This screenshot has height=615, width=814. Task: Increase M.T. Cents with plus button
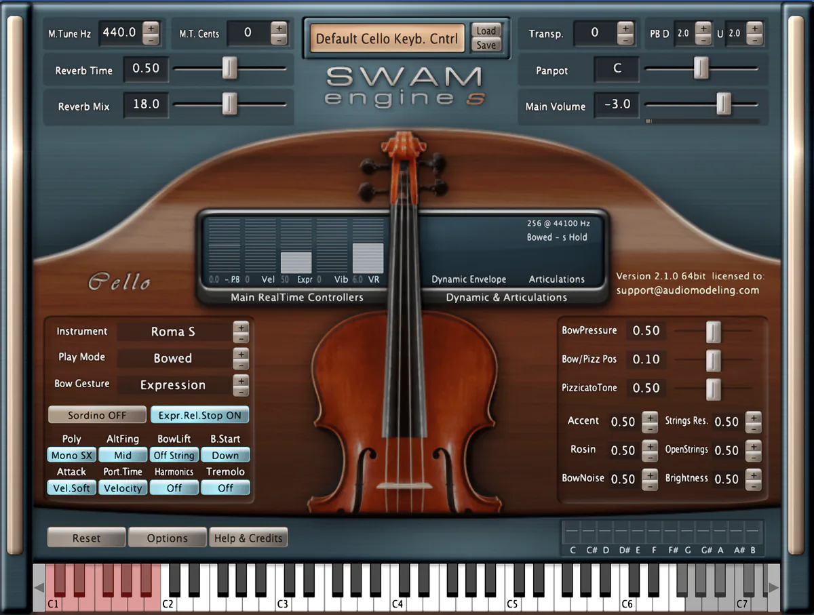[279, 27]
